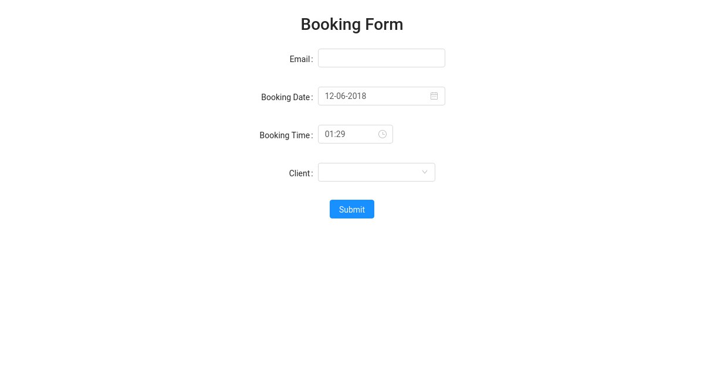Click the Email label

pos(300,59)
